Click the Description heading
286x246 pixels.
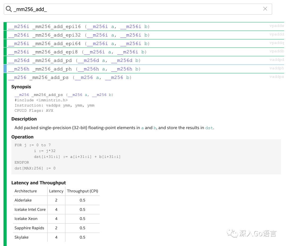tap(24, 119)
